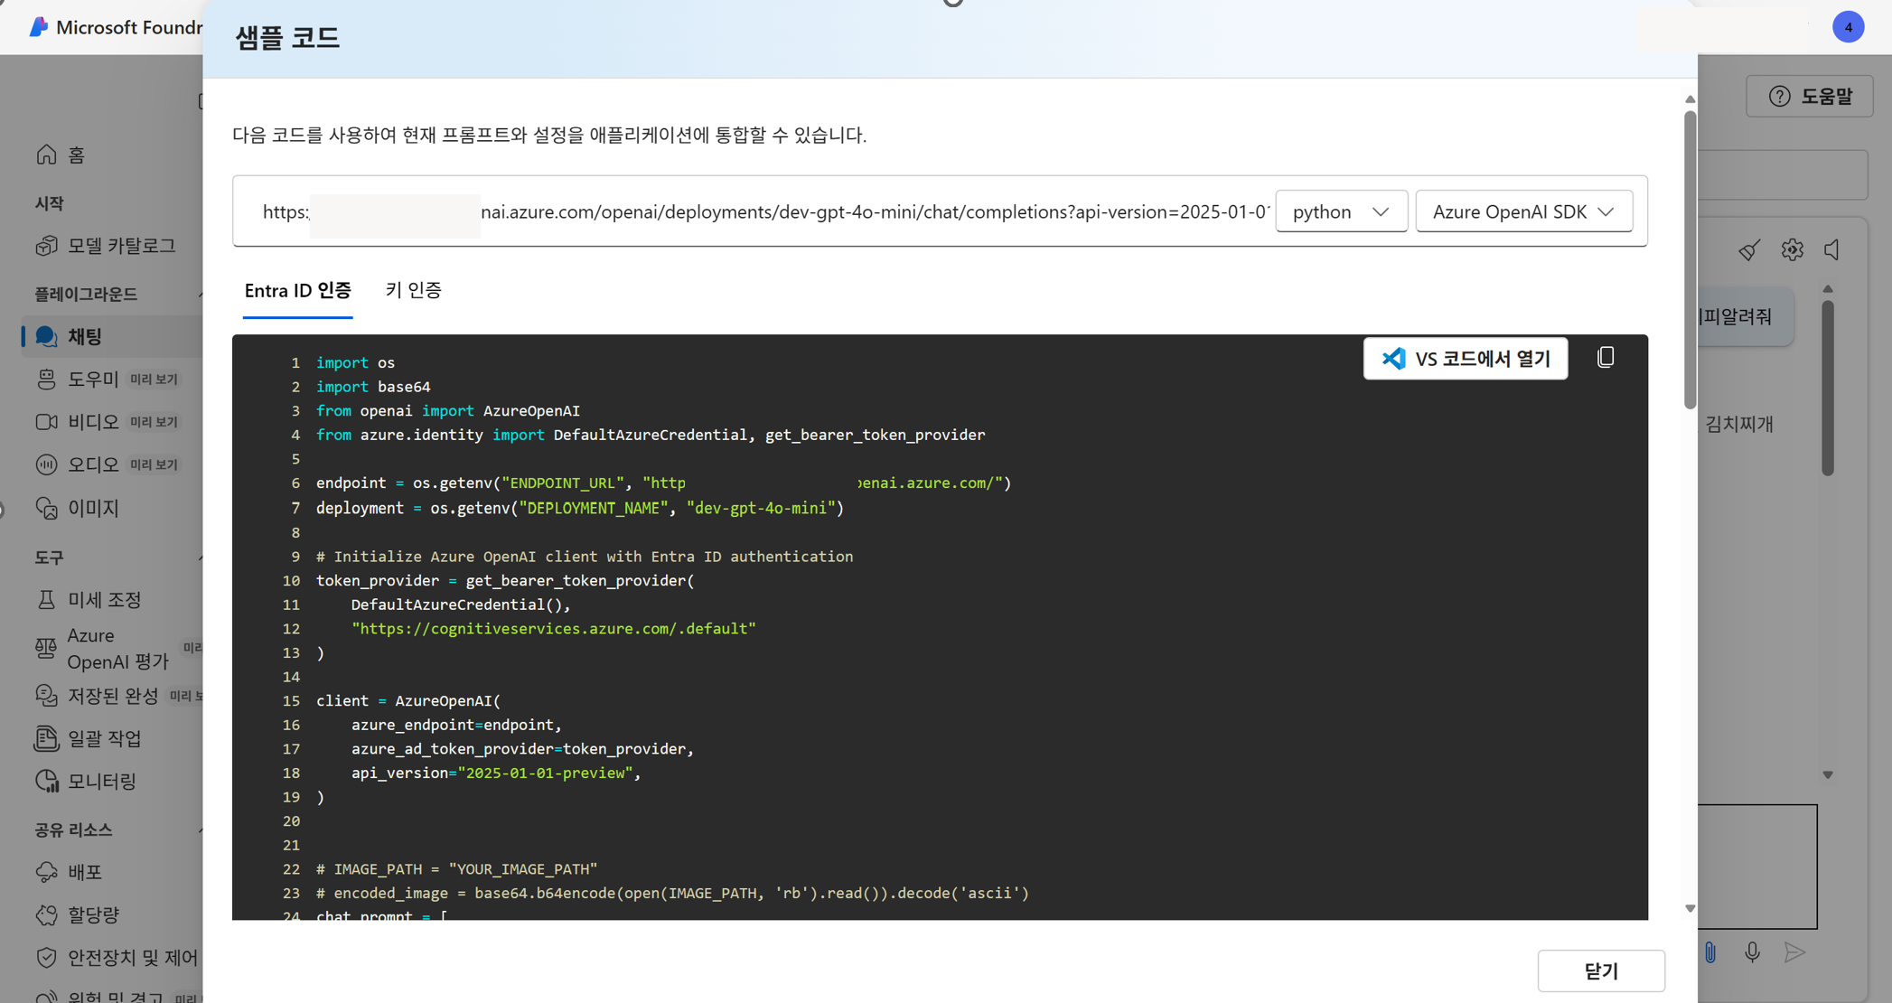The image size is (1892, 1003).
Task: Click the dialog scrollbar down arrow
Action: tap(1690, 909)
